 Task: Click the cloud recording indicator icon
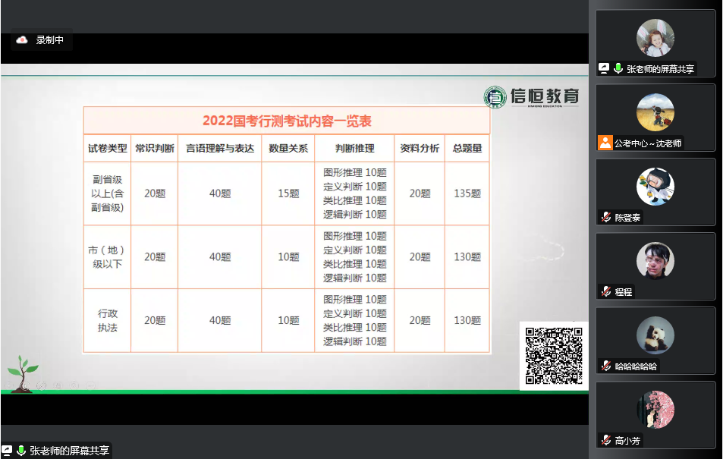coord(22,40)
